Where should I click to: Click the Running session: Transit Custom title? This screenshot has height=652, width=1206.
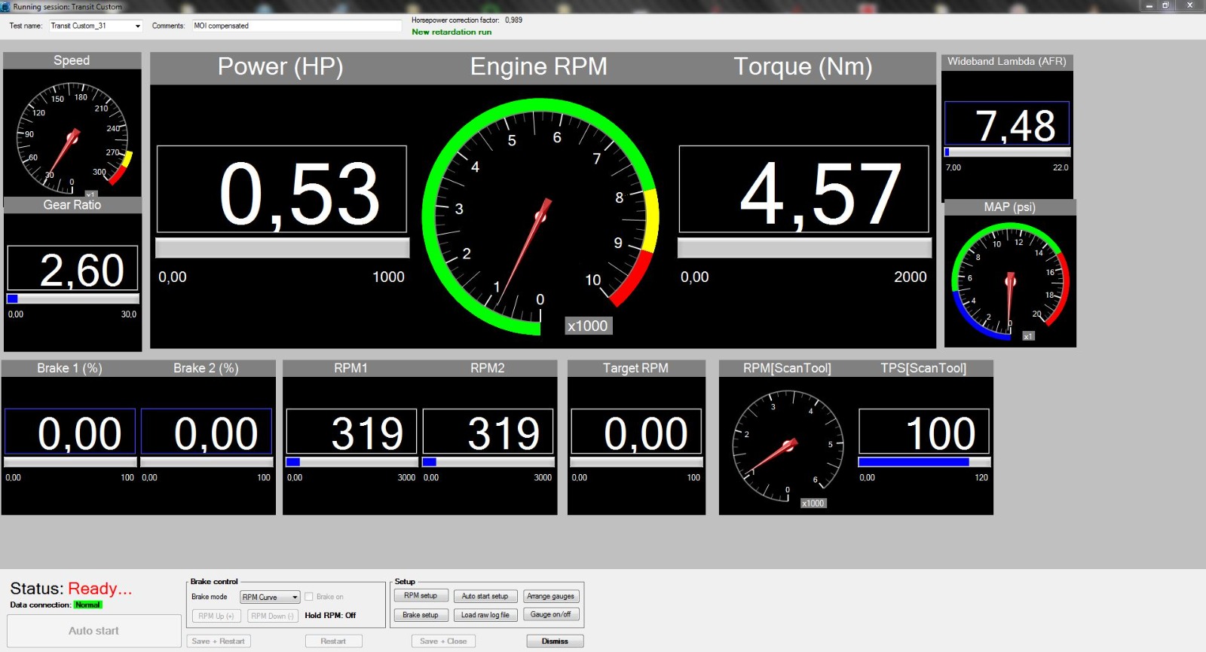68,7
